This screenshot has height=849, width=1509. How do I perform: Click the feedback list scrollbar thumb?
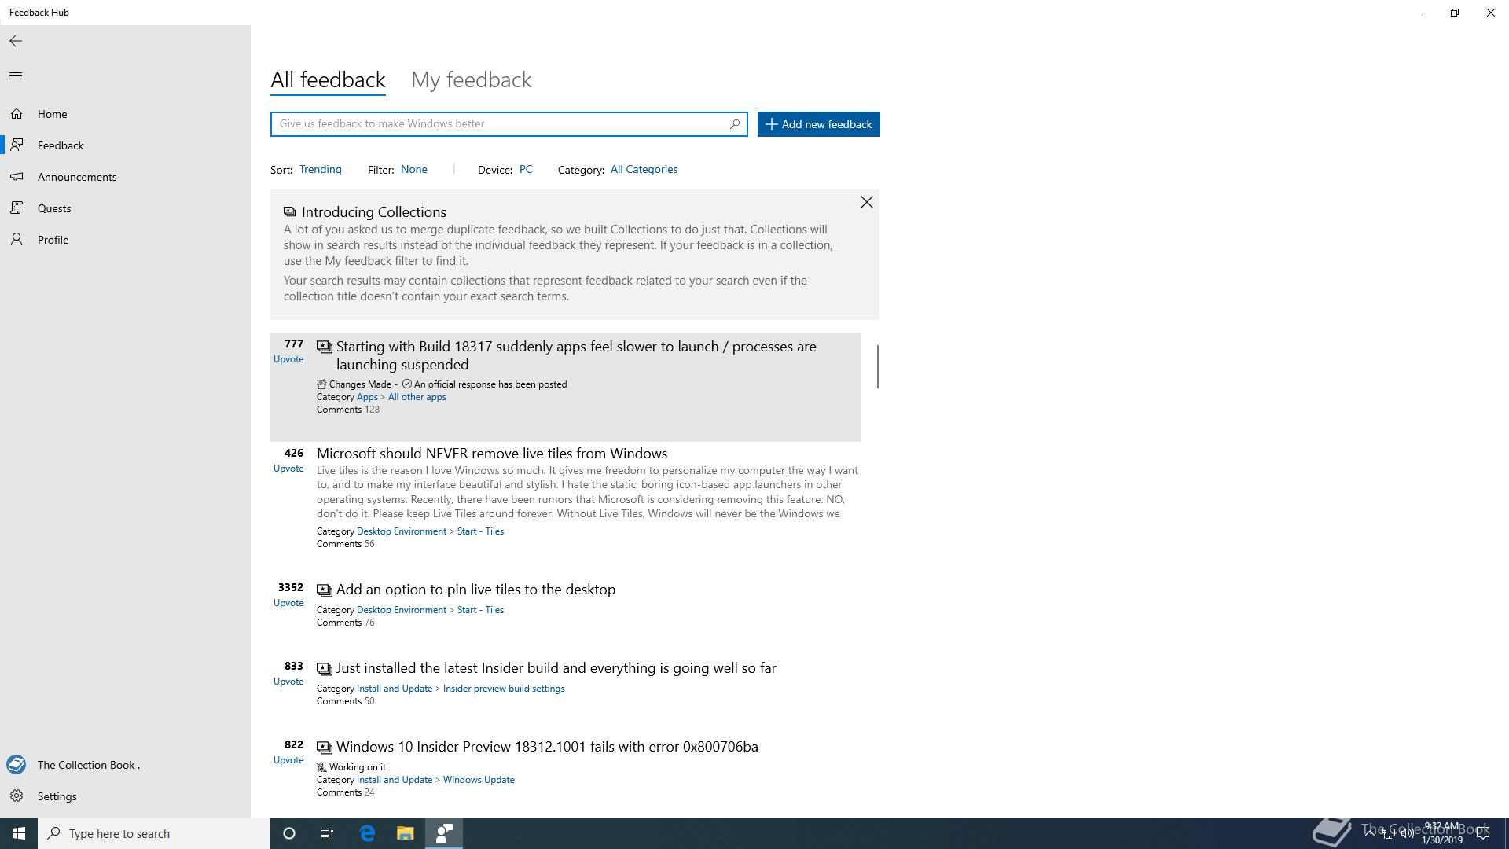[877, 366]
